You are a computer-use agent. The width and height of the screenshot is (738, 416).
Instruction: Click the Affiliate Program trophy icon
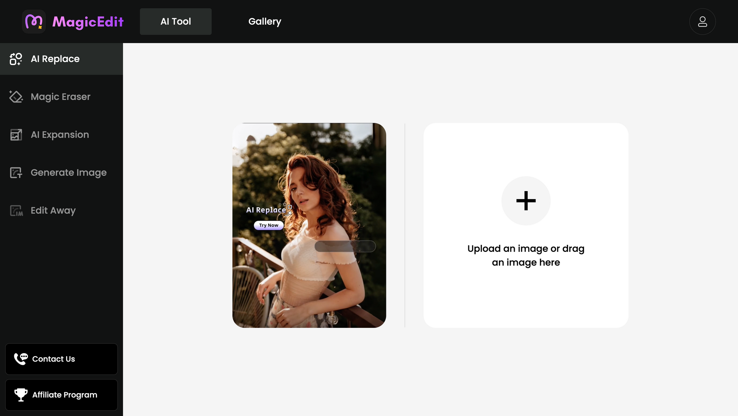(x=21, y=395)
